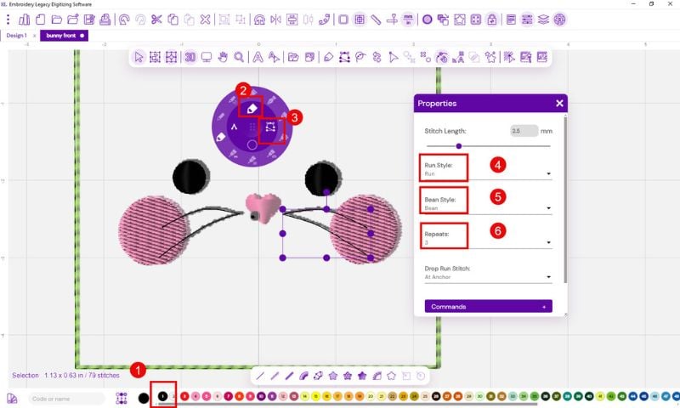Choose the Lettering text tool
This screenshot has height=408, width=680.
(x=257, y=57)
